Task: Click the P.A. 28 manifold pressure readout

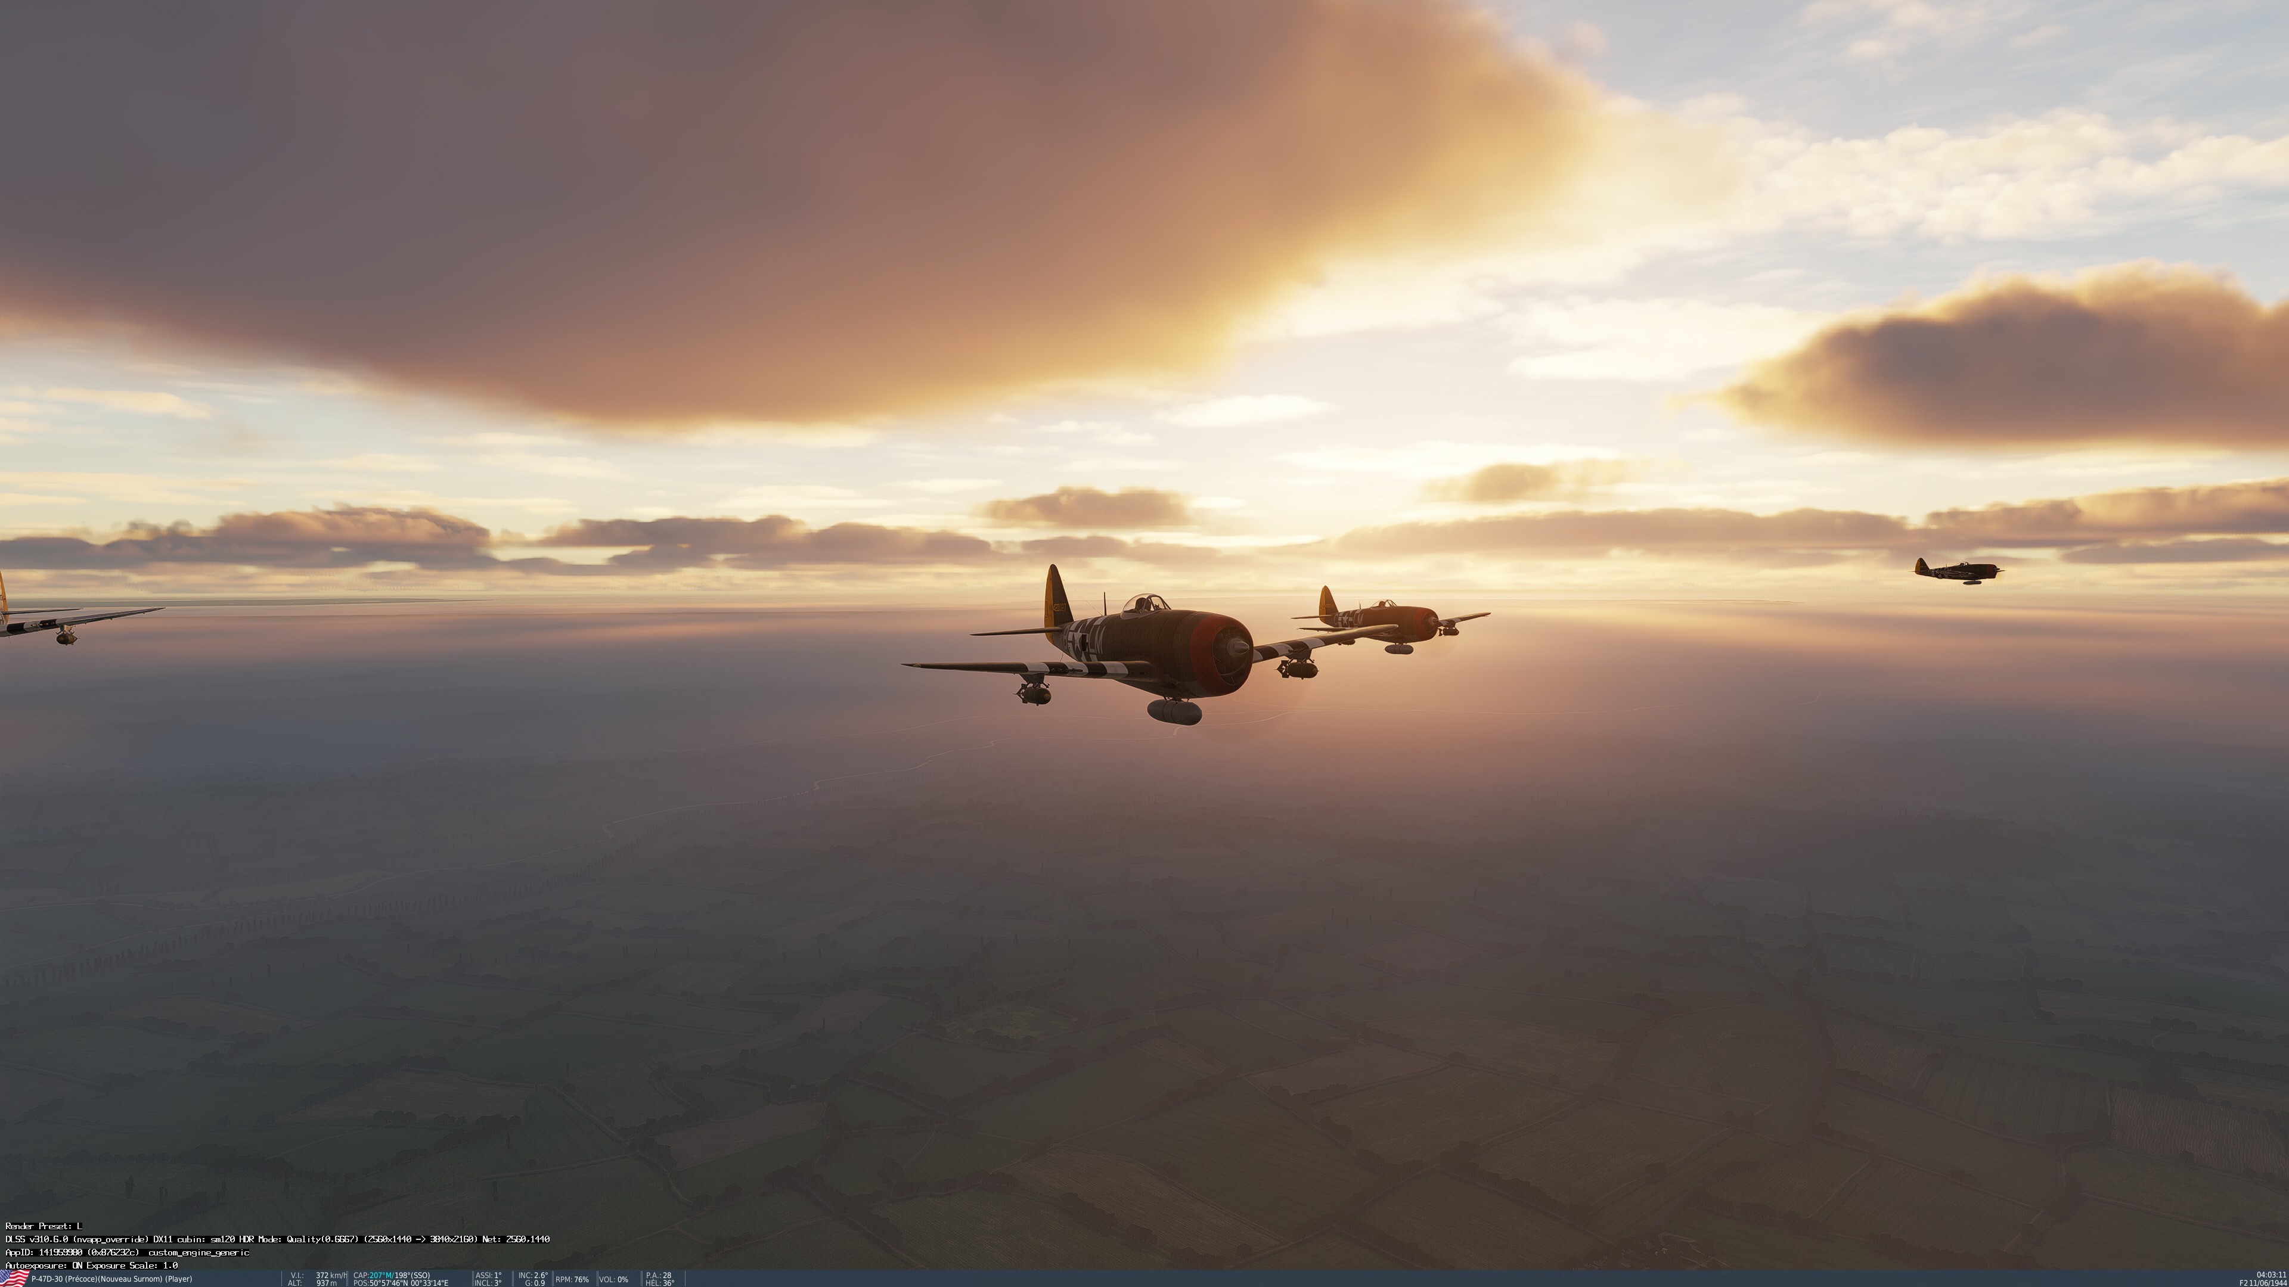Action: pos(659,1276)
